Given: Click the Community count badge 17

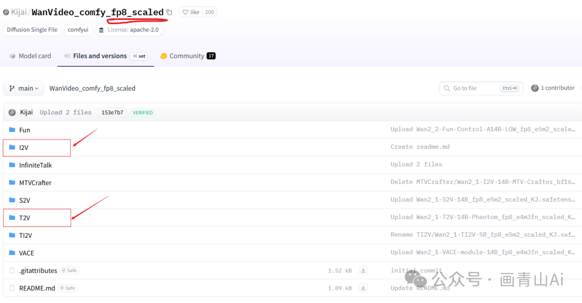Looking at the screenshot, I should click(211, 56).
